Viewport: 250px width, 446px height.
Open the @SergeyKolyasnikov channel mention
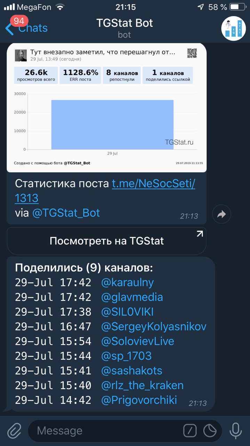(153, 326)
